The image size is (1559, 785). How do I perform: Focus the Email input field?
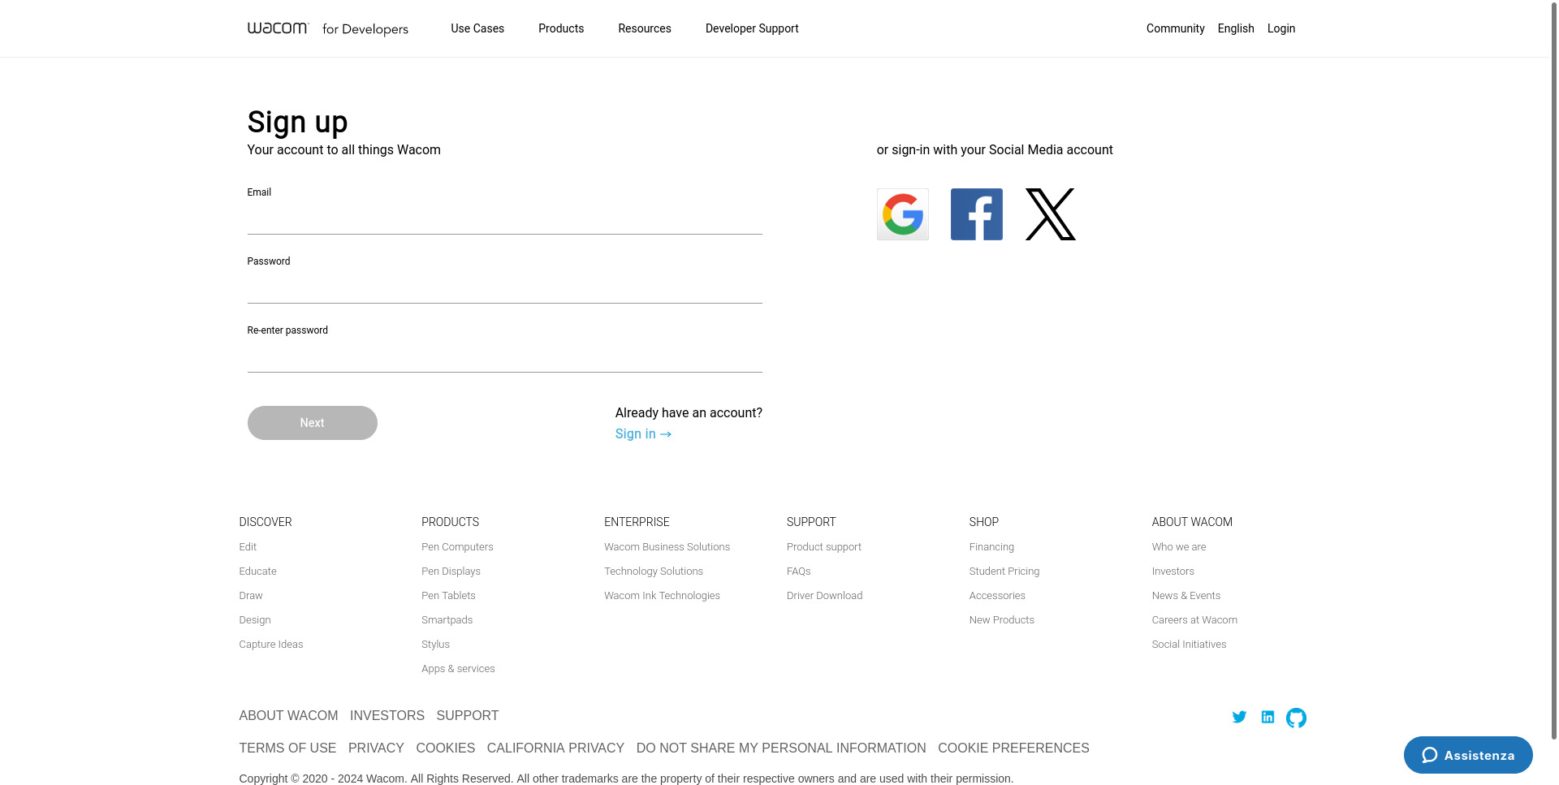point(504,219)
